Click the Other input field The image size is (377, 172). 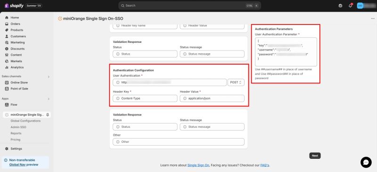179,142
